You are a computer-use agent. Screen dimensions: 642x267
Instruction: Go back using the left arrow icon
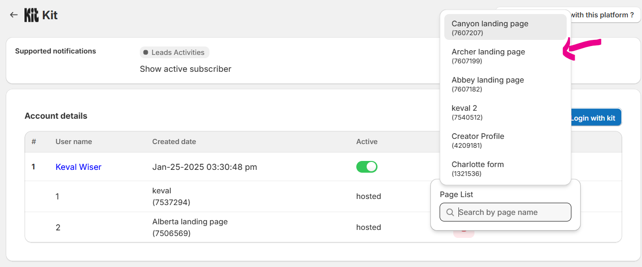point(14,15)
